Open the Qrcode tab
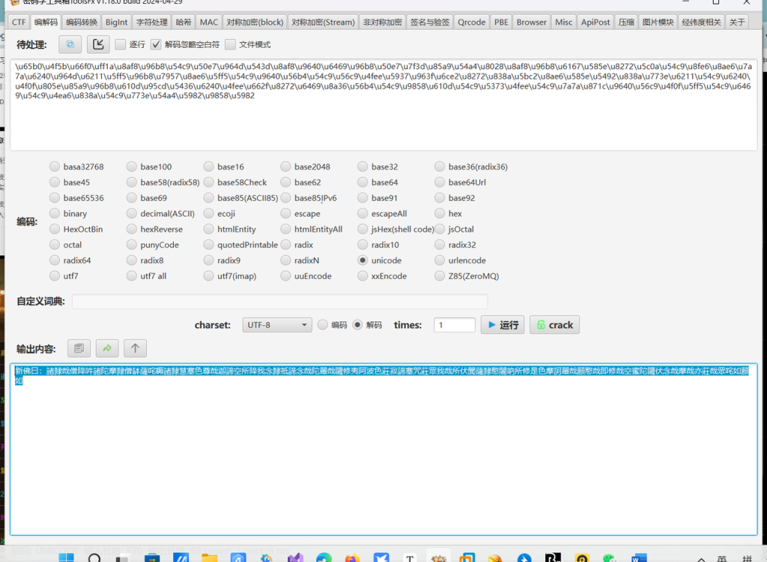The width and height of the screenshot is (767, 562). pyautogui.click(x=472, y=22)
